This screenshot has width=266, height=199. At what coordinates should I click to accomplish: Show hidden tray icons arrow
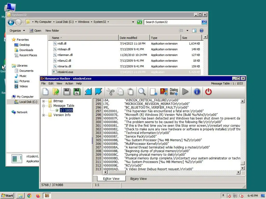coord(223,195)
